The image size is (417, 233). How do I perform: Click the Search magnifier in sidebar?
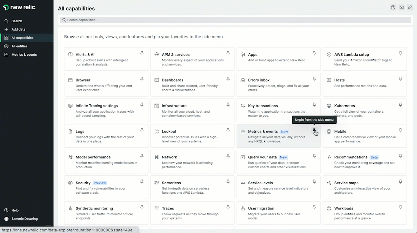pyautogui.click(x=6, y=21)
